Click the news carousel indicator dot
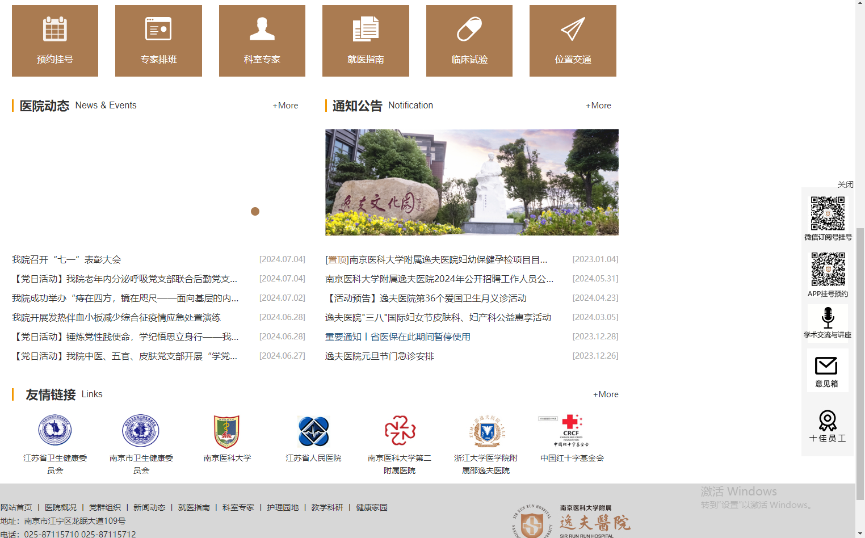Image resolution: width=865 pixels, height=538 pixels. (x=255, y=211)
